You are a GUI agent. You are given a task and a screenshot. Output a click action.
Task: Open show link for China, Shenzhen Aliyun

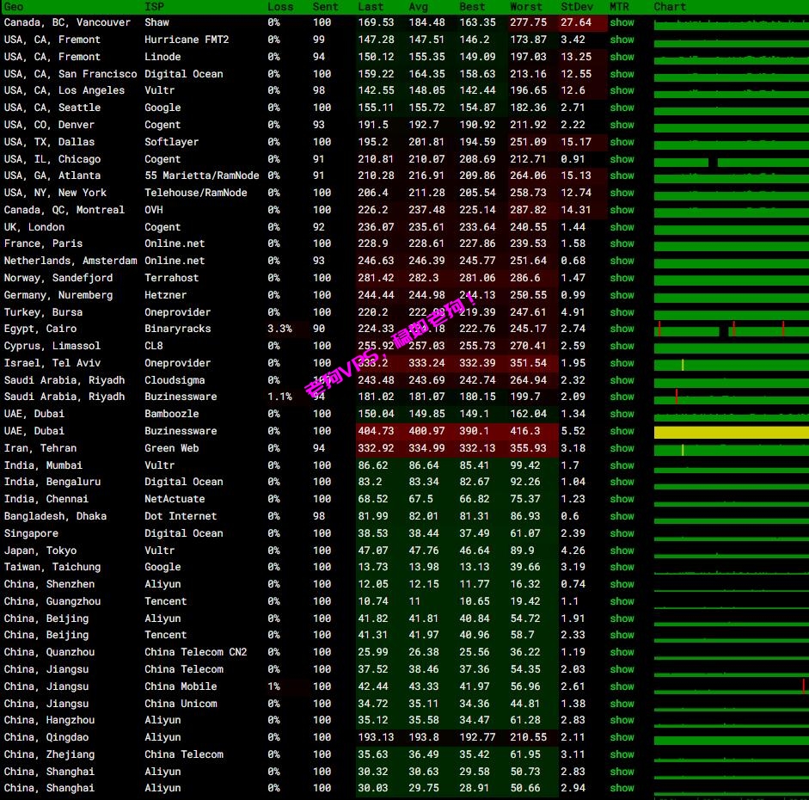coord(622,584)
